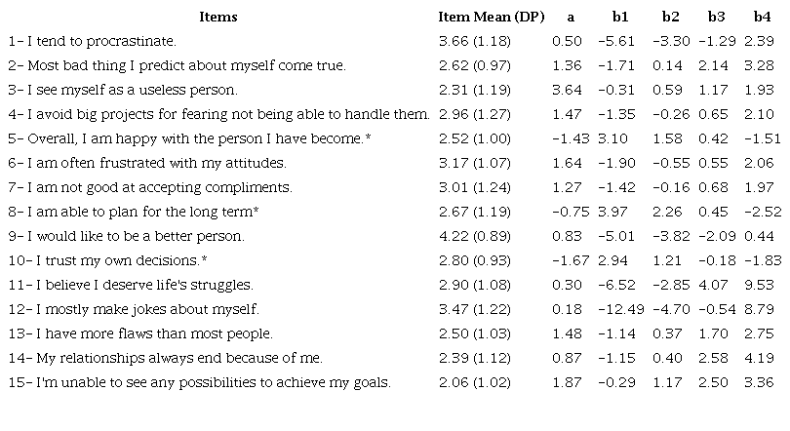790x431 pixels.
Task: Select the item about avoiding big projects
Action: (217, 114)
